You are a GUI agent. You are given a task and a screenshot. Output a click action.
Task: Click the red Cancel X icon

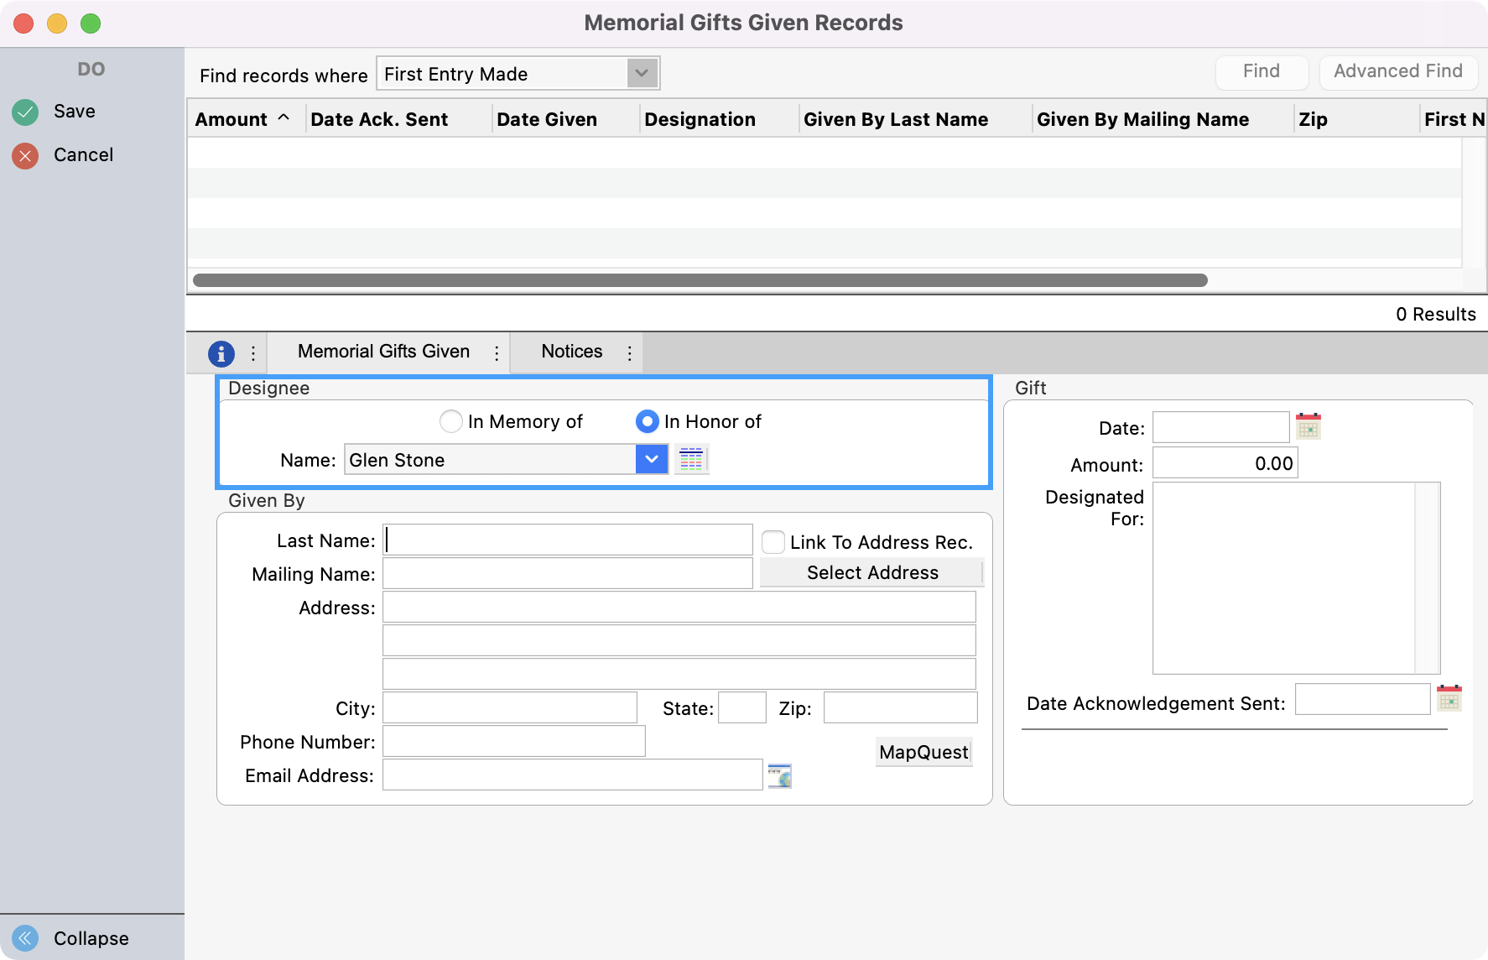25,155
